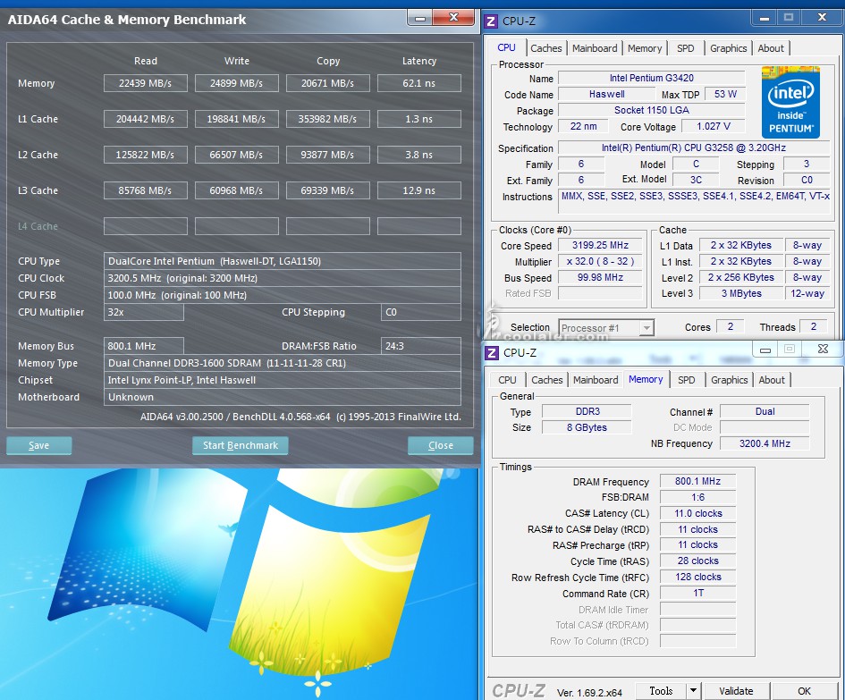Click Command Rate value '1T'
Screen dimensions: 845x700
click(697, 594)
